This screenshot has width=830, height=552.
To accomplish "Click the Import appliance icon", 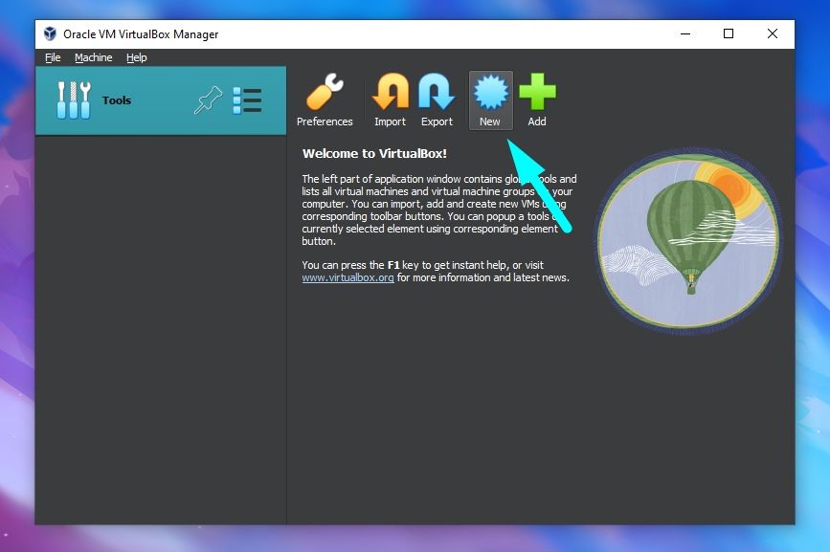I will coord(391,100).
